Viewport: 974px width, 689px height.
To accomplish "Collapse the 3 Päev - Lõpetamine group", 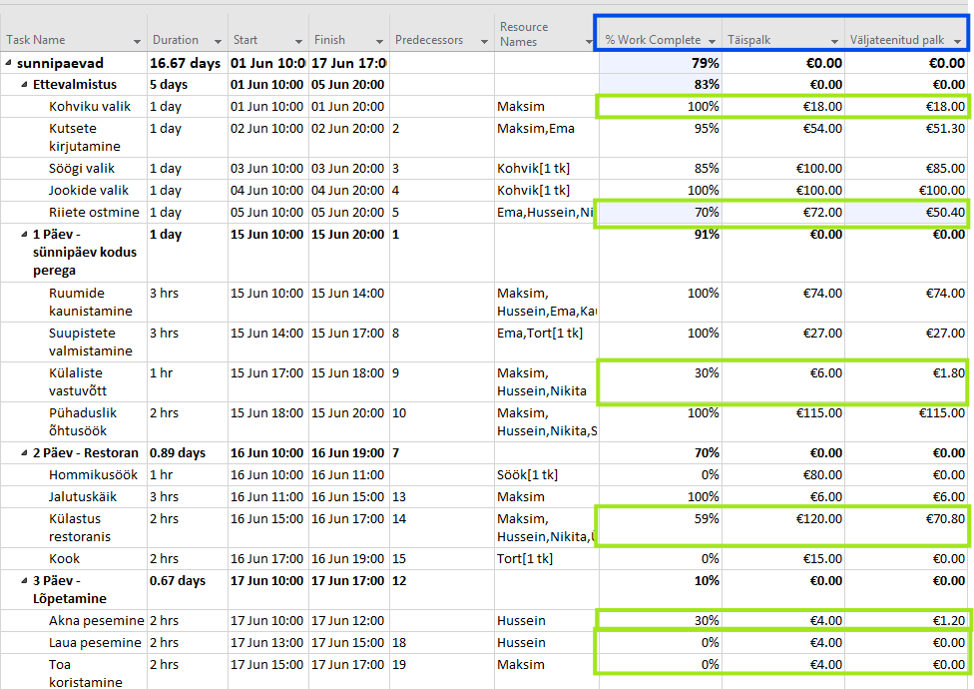I will pyautogui.click(x=24, y=581).
